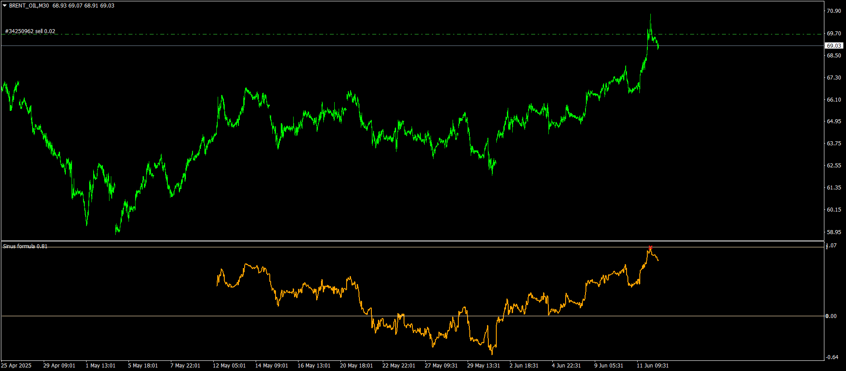This screenshot has width=846, height=371.
Task: Click the 1 May 13:01 time label
Action: click(x=101, y=366)
